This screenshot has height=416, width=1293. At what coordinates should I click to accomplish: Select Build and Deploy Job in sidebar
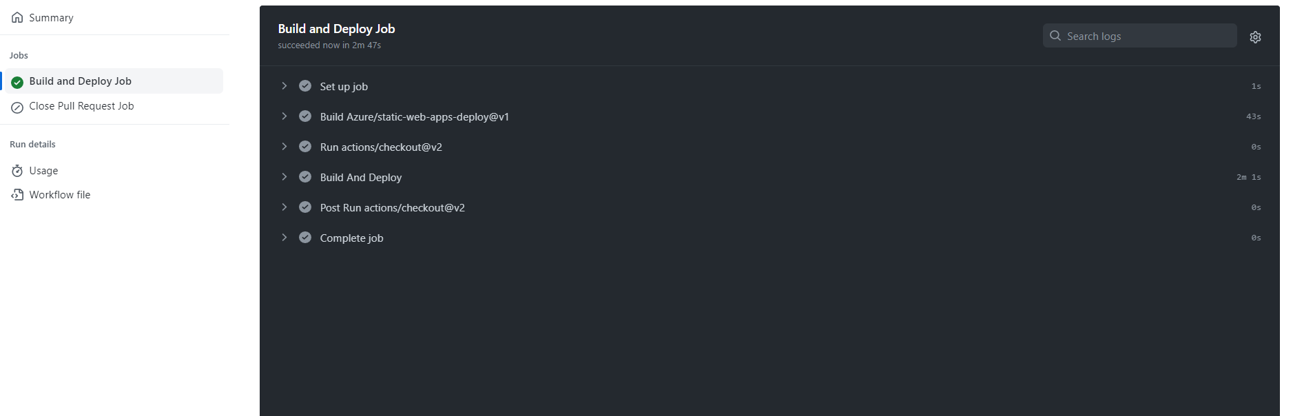pos(80,81)
